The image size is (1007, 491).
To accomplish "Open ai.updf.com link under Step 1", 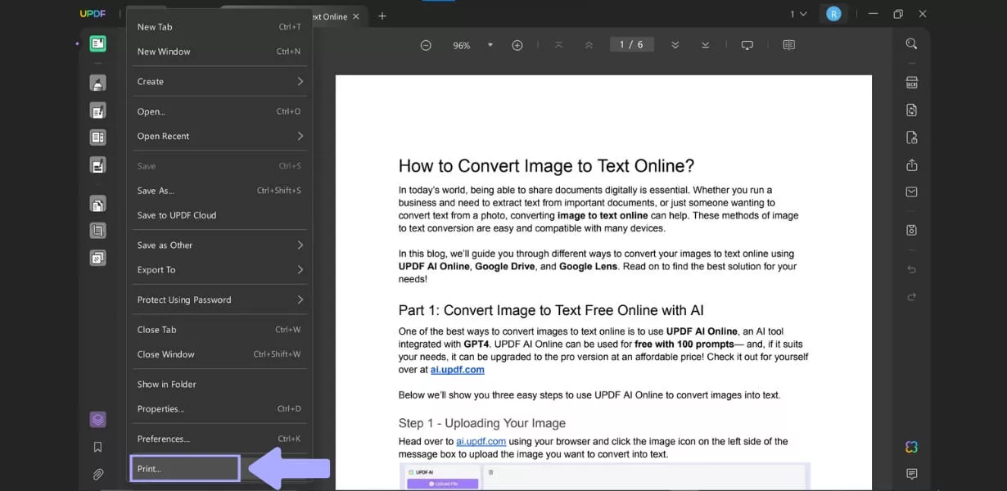I will pyautogui.click(x=481, y=441).
